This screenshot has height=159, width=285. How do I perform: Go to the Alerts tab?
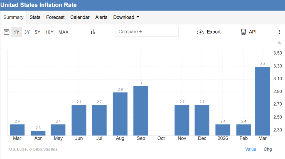coord(101,17)
